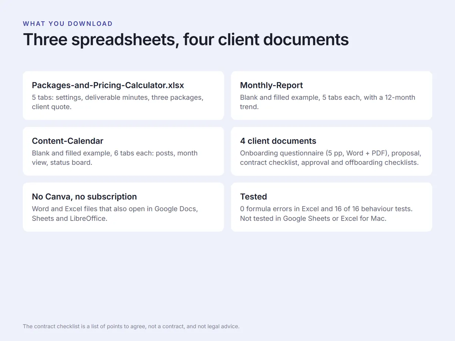
Task: Click the text about Google Docs and LibreOffice
Action: (x=115, y=213)
